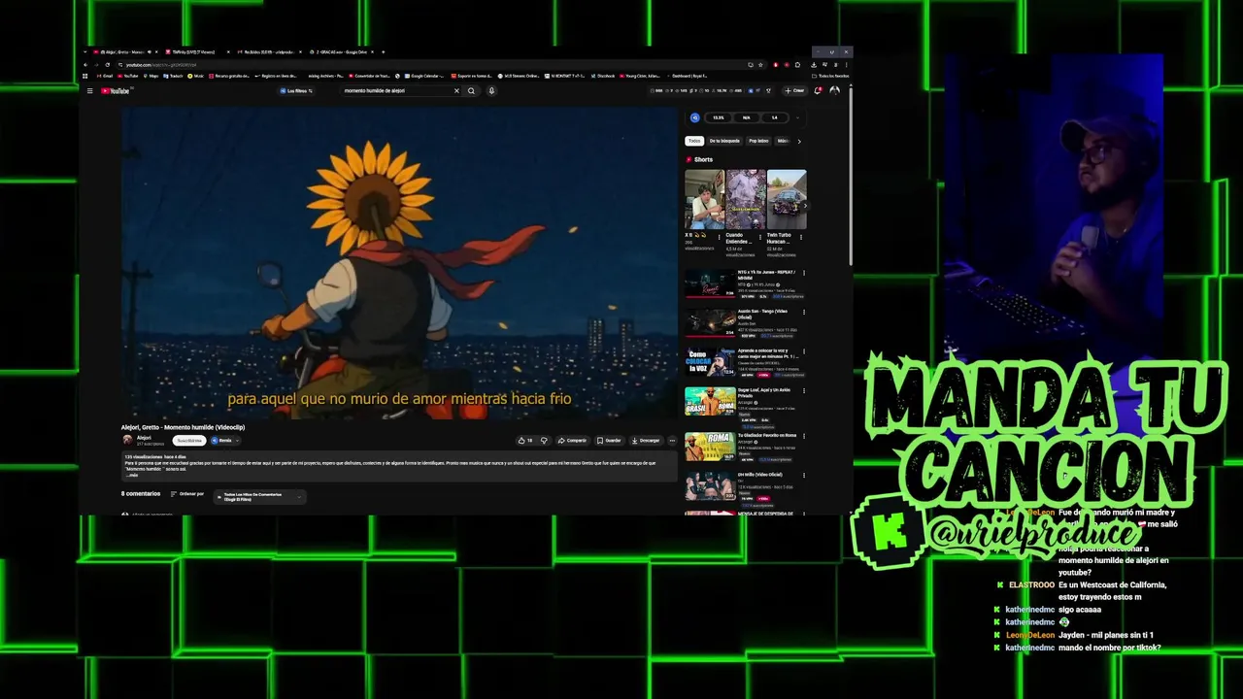This screenshot has height=699, width=1243.
Task: Open the notifications bell
Action: click(x=818, y=91)
